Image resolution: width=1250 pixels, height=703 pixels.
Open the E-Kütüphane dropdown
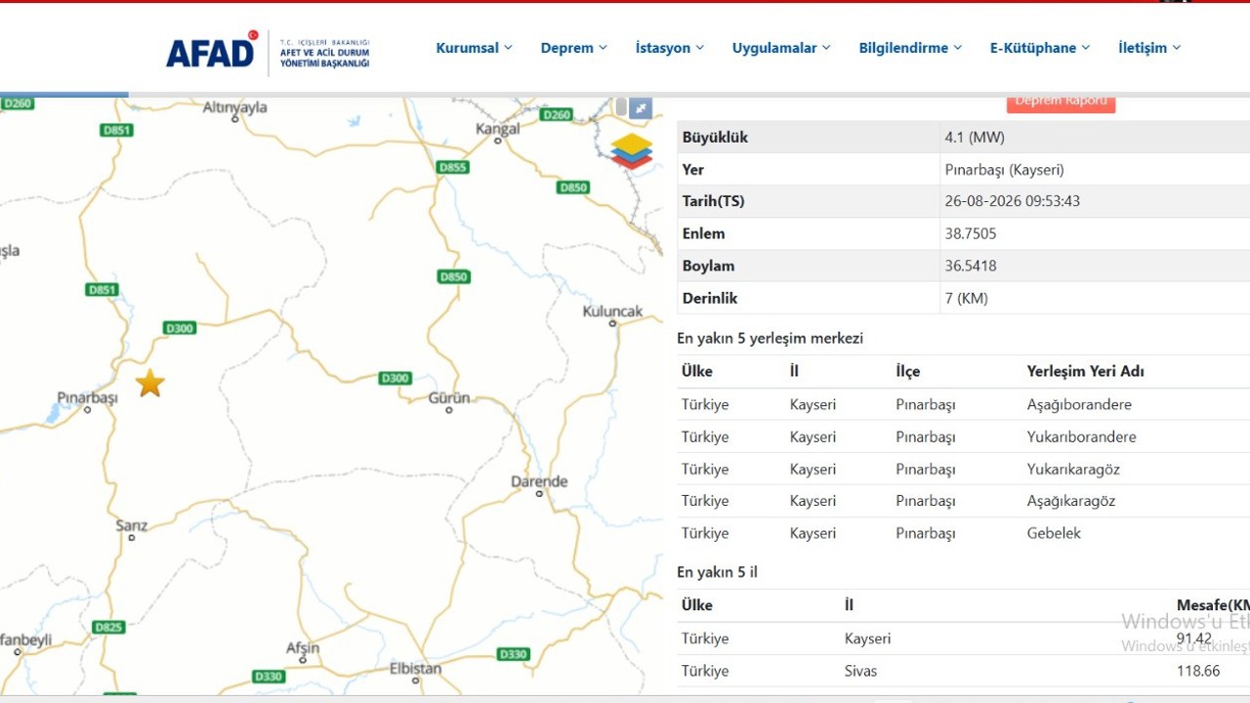pyautogui.click(x=1040, y=48)
